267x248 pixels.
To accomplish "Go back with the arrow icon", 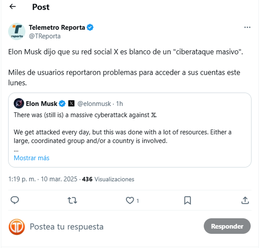I will point(12,7).
